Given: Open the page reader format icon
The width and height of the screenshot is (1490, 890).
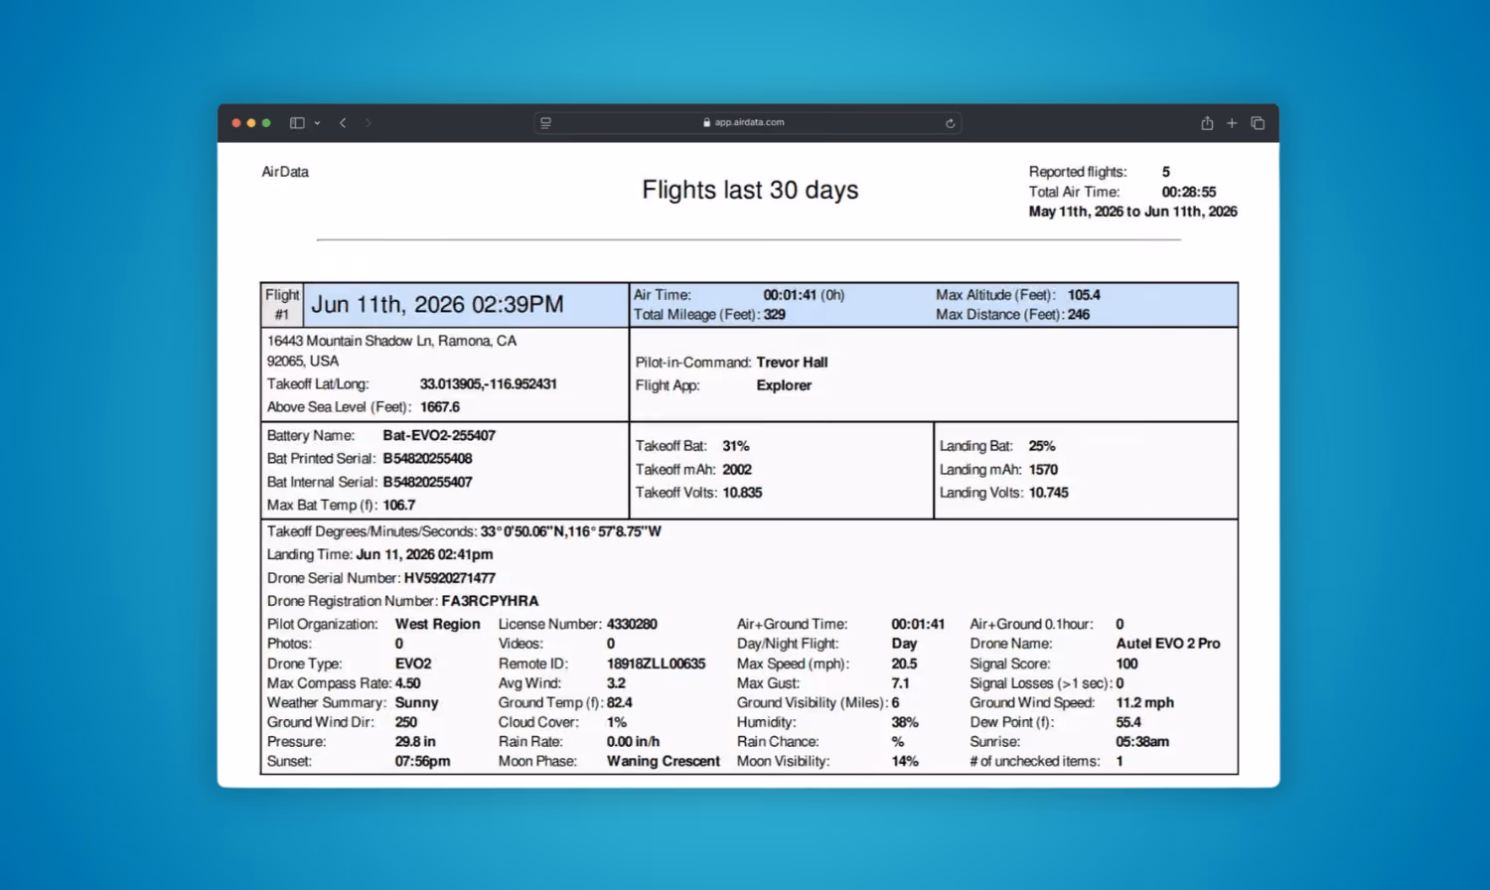Looking at the screenshot, I should pos(545,123).
